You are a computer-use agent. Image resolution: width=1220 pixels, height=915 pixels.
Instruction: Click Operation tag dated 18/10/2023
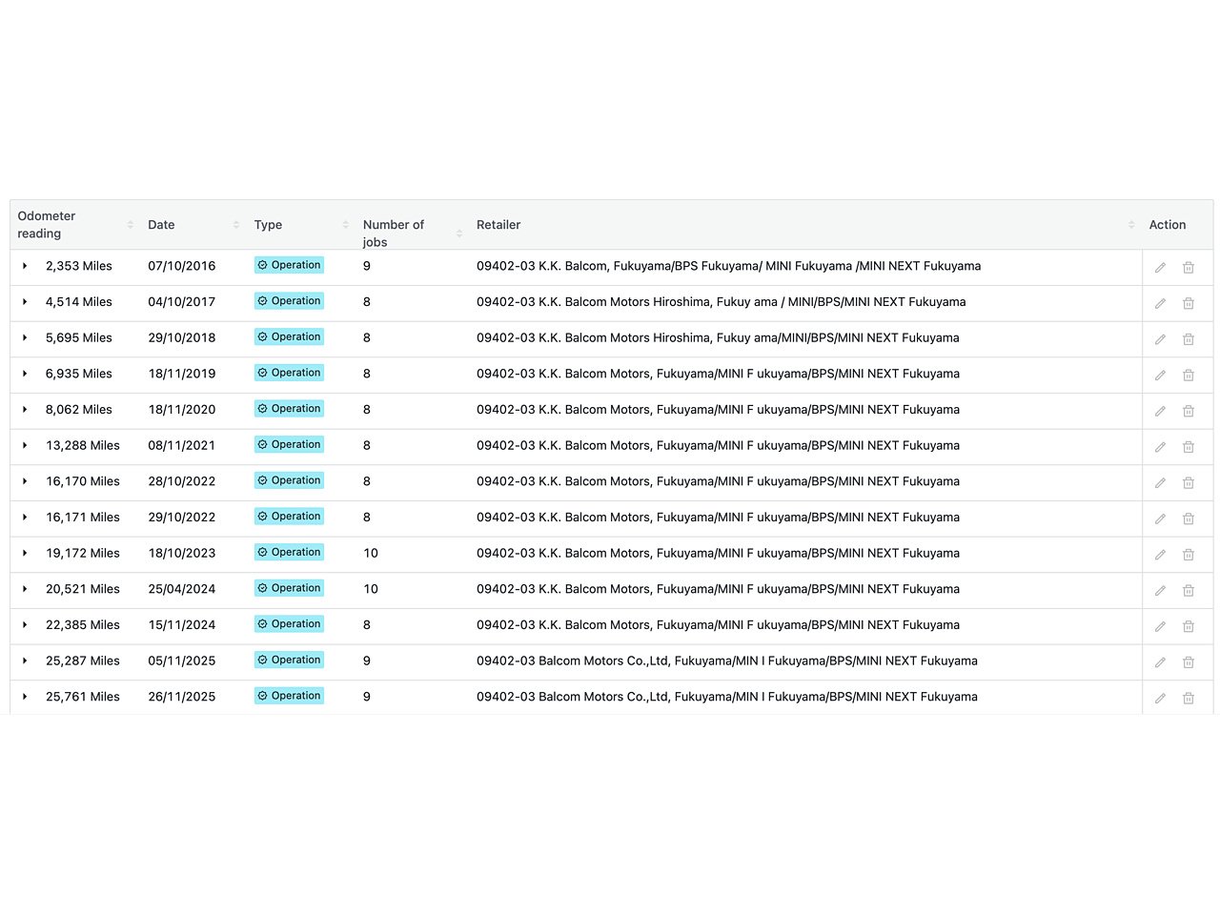tap(289, 552)
